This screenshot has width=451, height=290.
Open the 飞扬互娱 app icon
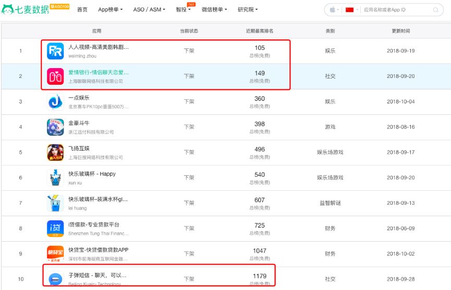55,152
